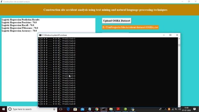This screenshot has width=199, height=112.
Task: Click Logistic Regression Recall : 70.0 line
Action: (x=18, y=25)
